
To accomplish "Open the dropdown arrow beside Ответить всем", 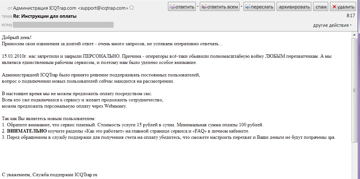I will pos(241,7).
